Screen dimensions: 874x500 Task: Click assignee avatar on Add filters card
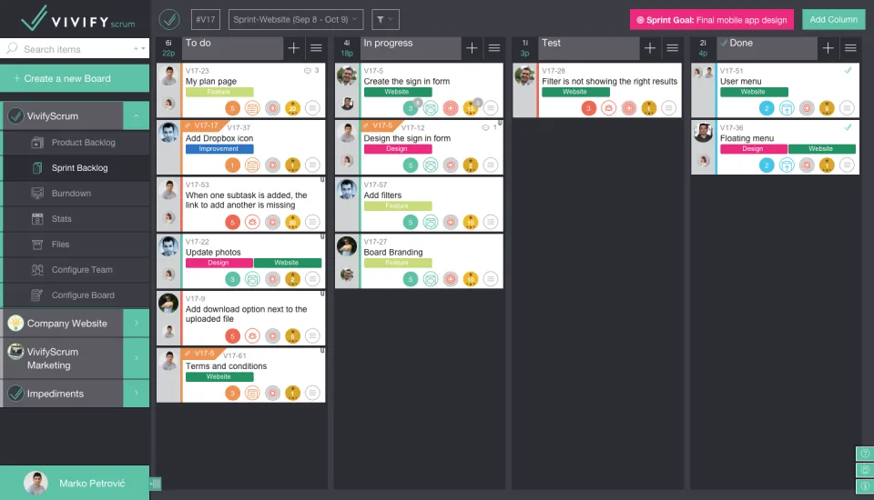pyautogui.click(x=347, y=189)
